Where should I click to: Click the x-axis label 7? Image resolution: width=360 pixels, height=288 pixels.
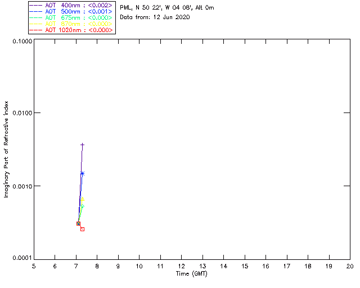tap(76, 266)
